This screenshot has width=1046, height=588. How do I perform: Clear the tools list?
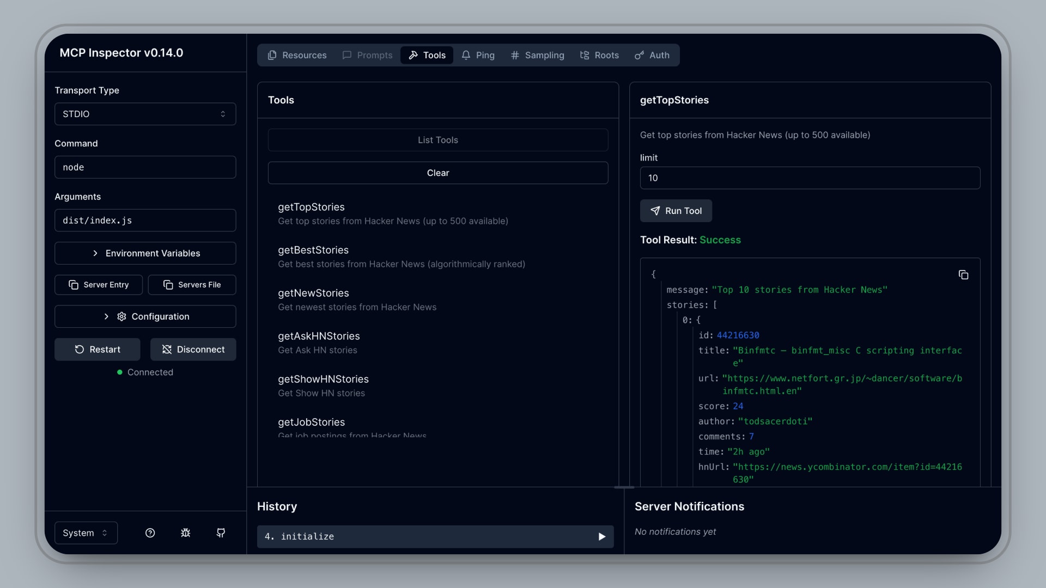click(x=437, y=173)
